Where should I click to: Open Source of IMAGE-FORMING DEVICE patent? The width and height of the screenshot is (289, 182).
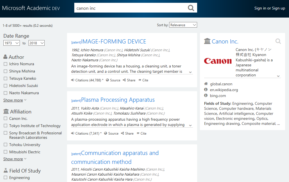point(113,80)
